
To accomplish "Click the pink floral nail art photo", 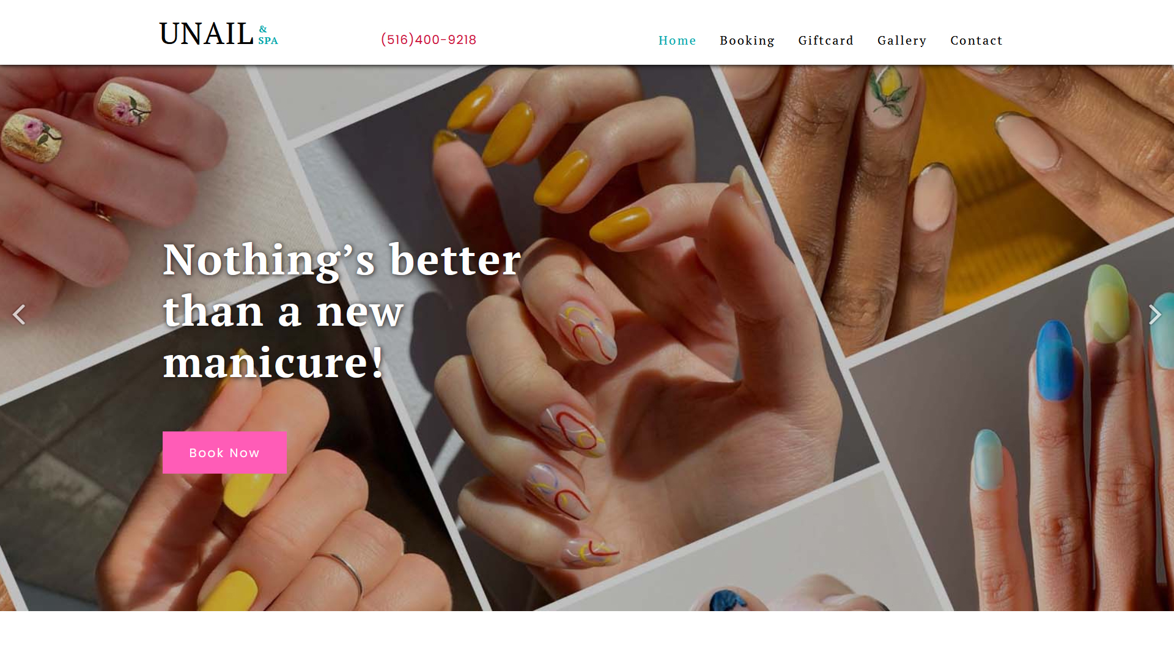I will [125, 105].
